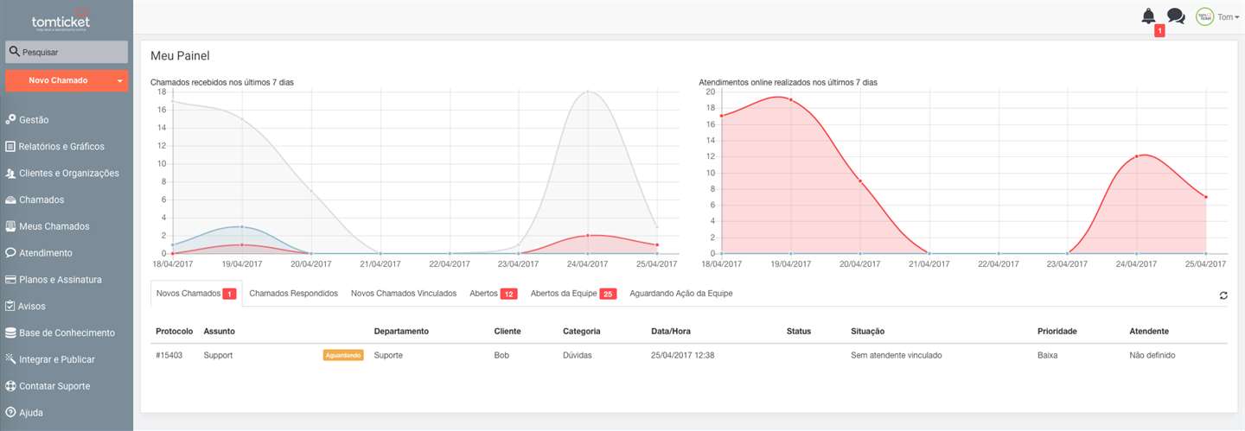Select the Abertos da Equipe tab
This screenshot has width=1245, height=431.
point(572,294)
